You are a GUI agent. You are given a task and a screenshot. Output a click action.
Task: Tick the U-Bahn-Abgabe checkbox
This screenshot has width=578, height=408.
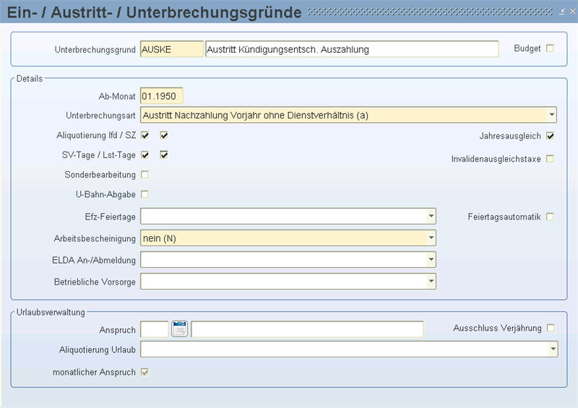tap(145, 194)
